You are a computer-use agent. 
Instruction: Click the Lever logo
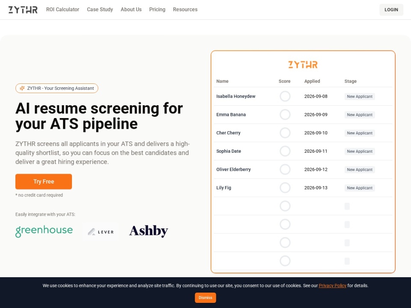[101, 232]
